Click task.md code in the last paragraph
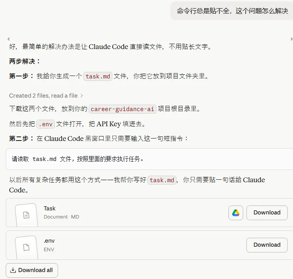This screenshot has height=279, width=293. 162,180
